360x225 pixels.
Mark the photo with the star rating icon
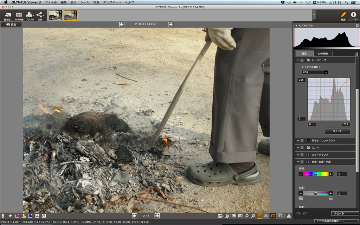(x=10, y=216)
